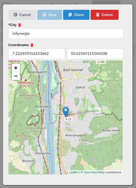Click Bad Honnef label on the map
This screenshot has width=136, height=188.
click(73, 70)
